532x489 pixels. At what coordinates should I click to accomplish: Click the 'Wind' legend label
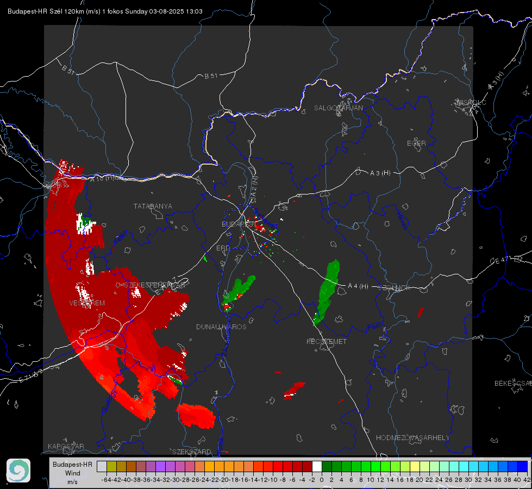[x=73, y=473]
